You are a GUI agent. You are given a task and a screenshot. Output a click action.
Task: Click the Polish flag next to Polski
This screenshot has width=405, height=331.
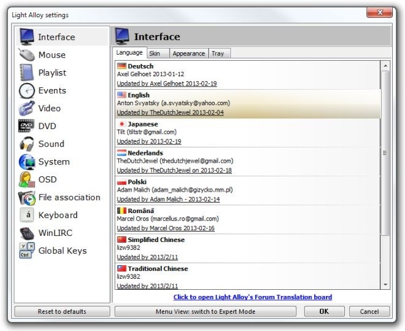(x=121, y=182)
